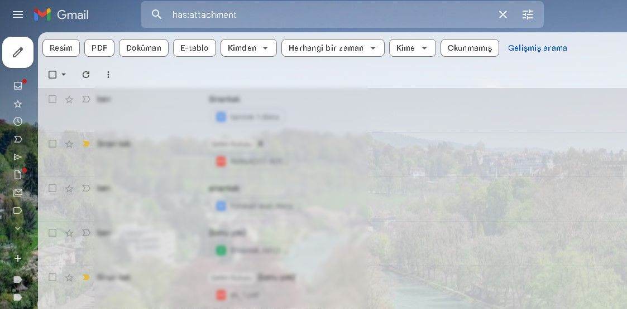Open the main menu hamburger icon

[x=18, y=14]
